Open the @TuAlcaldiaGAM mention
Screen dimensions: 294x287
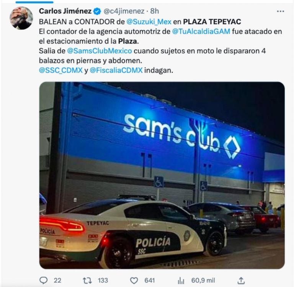[x=201, y=31]
